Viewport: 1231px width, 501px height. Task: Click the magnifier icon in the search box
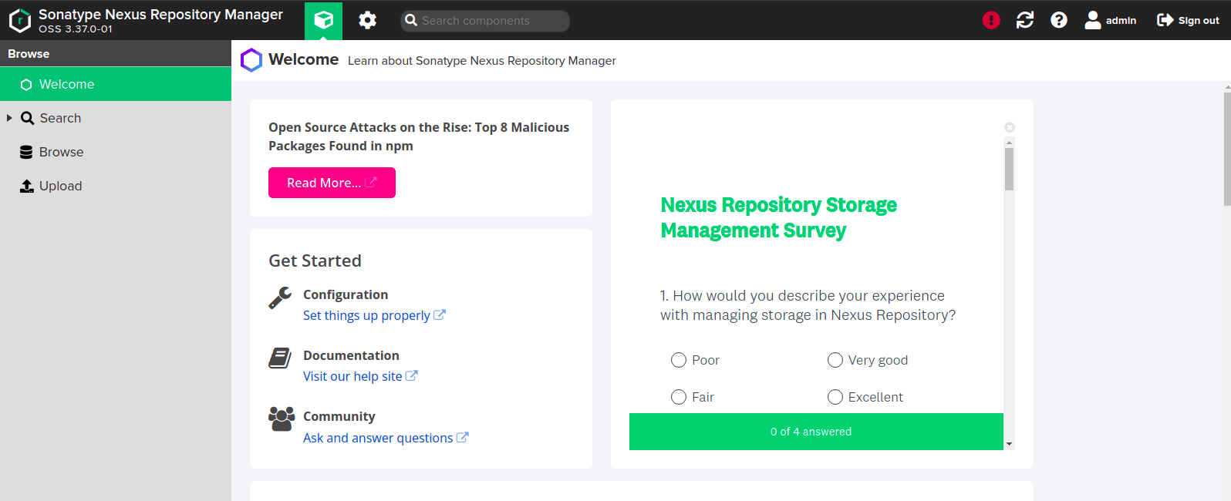(x=411, y=21)
